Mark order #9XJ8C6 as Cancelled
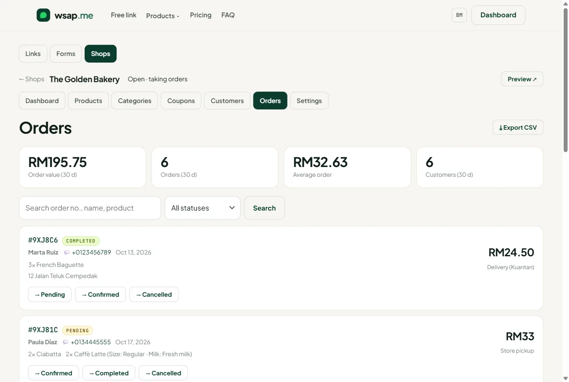 coord(154,294)
